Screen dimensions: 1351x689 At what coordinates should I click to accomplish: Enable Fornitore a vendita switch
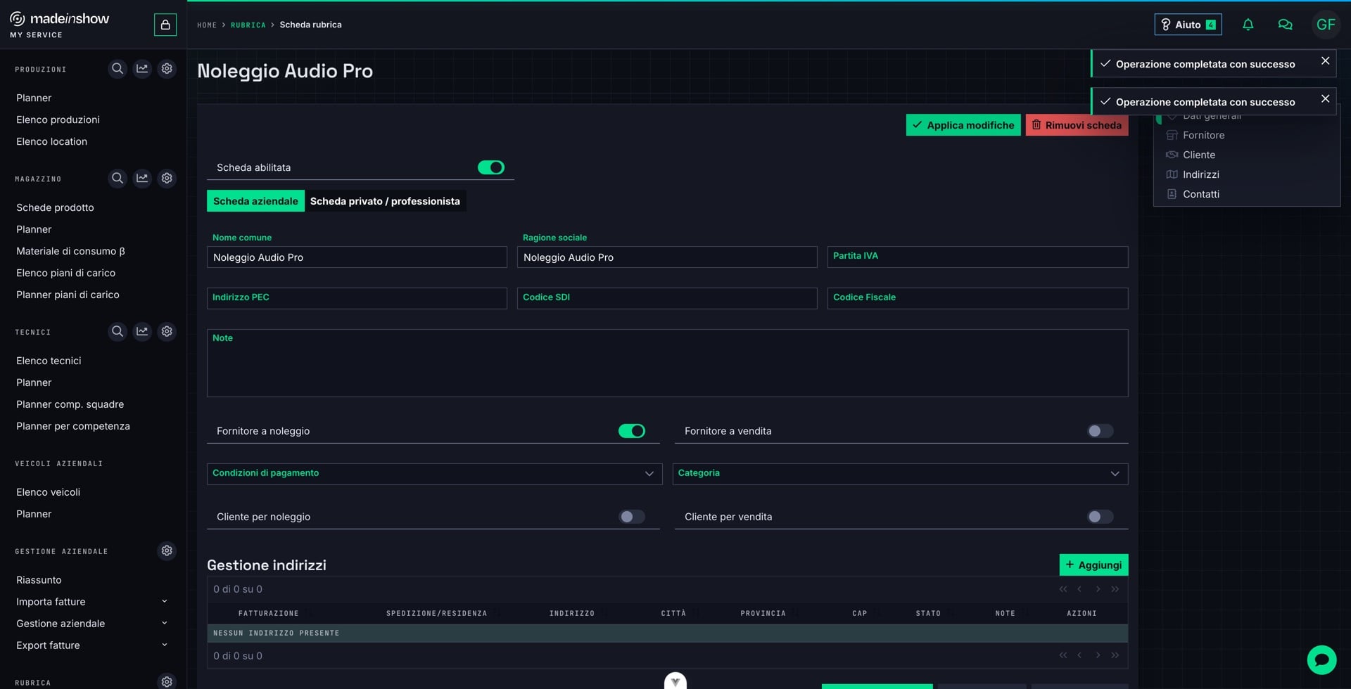pyautogui.click(x=1100, y=431)
